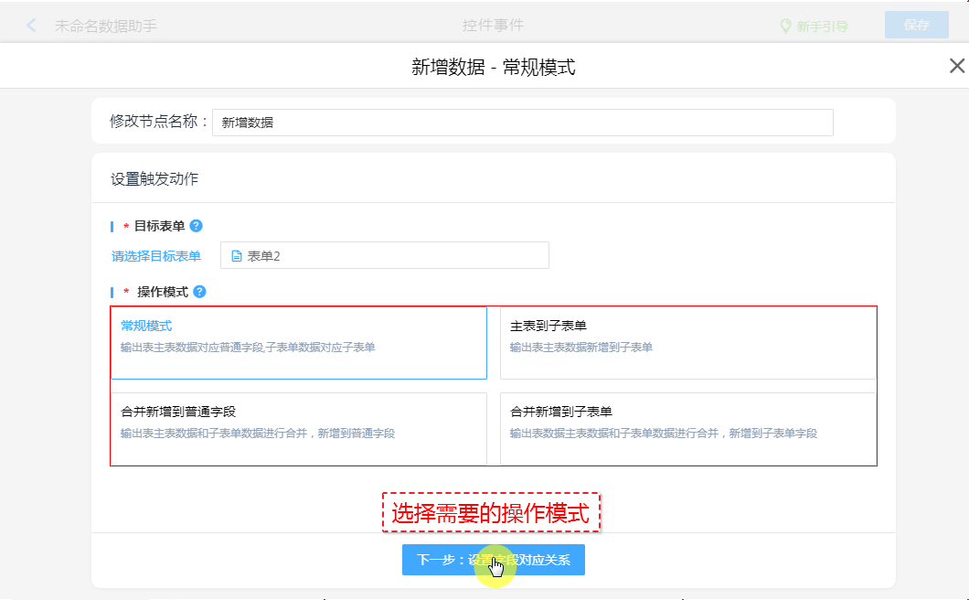
Task: Click the back arrow beside 未命名数据助手
Action: [x=32, y=26]
